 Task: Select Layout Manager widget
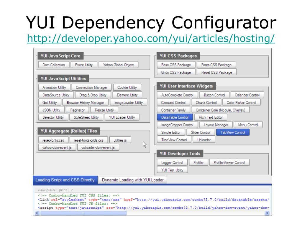coord(216,125)
